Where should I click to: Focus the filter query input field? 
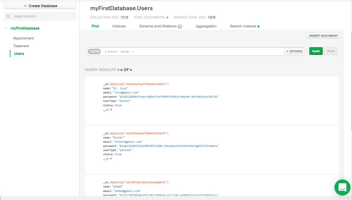click(x=193, y=51)
